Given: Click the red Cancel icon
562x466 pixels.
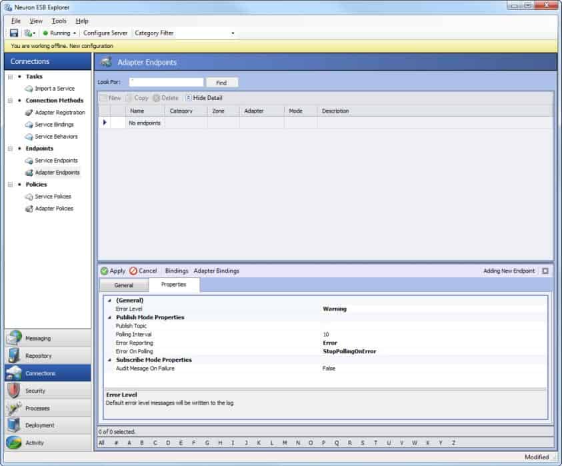Looking at the screenshot, I should pos(133,271).
